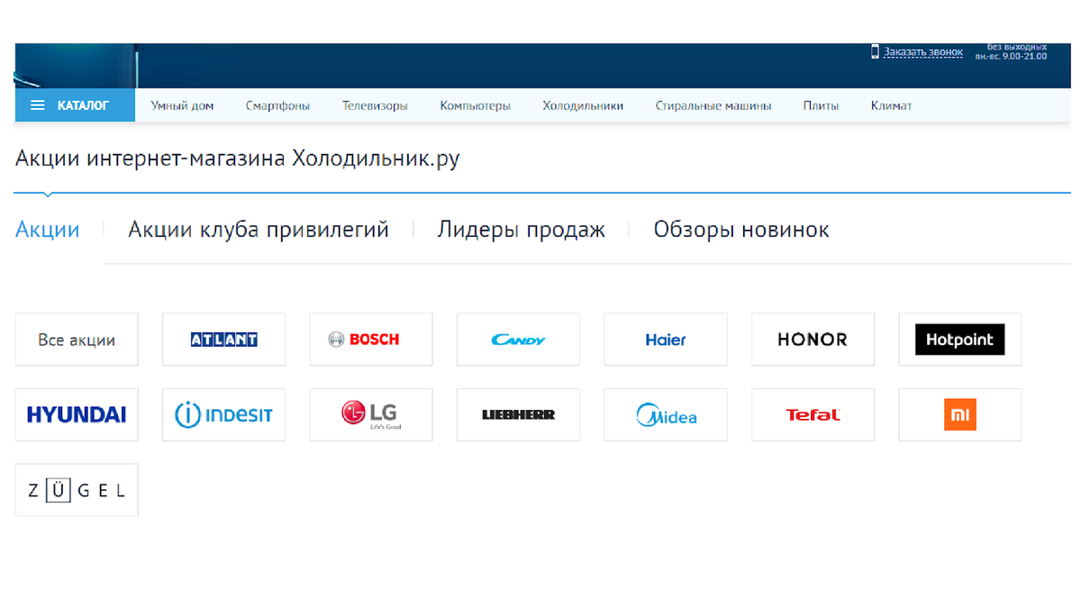Select the Климат menu item
1081x608 pixels.
[891, 105]
